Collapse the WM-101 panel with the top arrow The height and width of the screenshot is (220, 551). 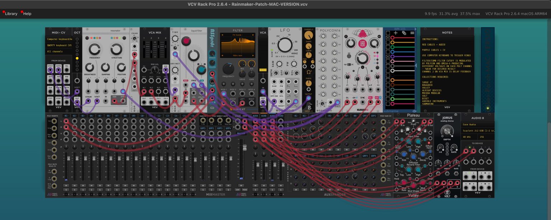[415, 29]
